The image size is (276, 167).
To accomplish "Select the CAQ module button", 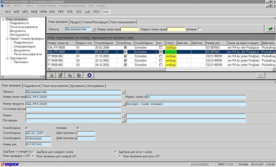I will point(106,12).
